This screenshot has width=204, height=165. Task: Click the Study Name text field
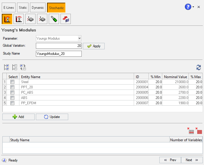coord(58,53)
